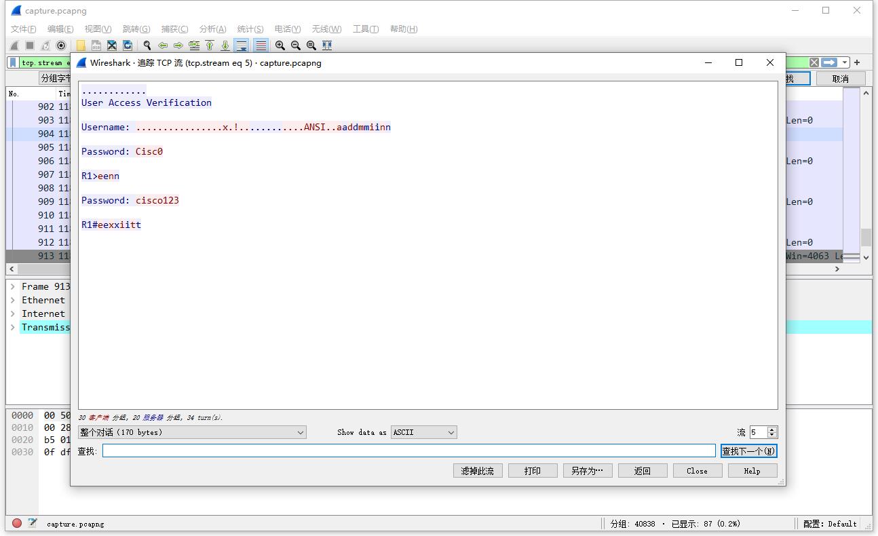Toggle packet list colorization
The width and height of the screenshot is (878, 536).
[x=261, y=45]
